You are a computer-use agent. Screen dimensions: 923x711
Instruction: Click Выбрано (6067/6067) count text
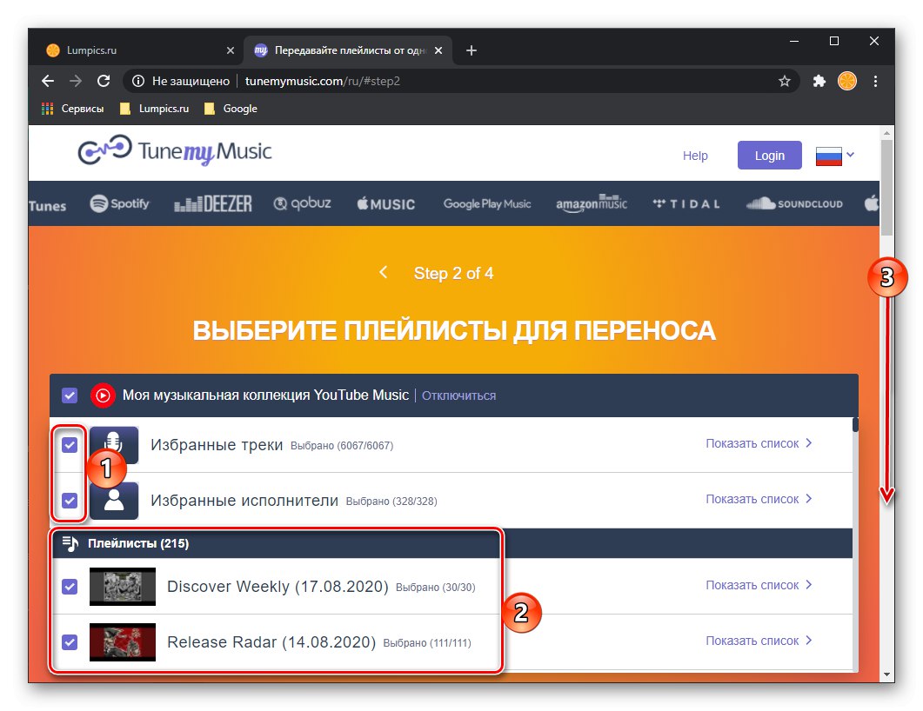click(341, 446)
